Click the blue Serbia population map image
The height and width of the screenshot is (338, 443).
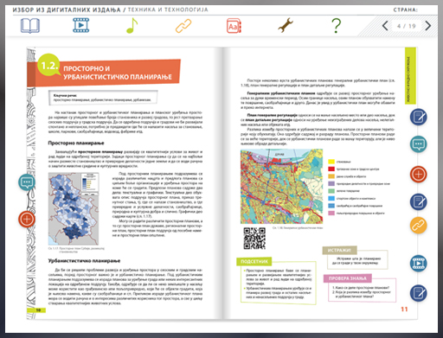point(74,209)
